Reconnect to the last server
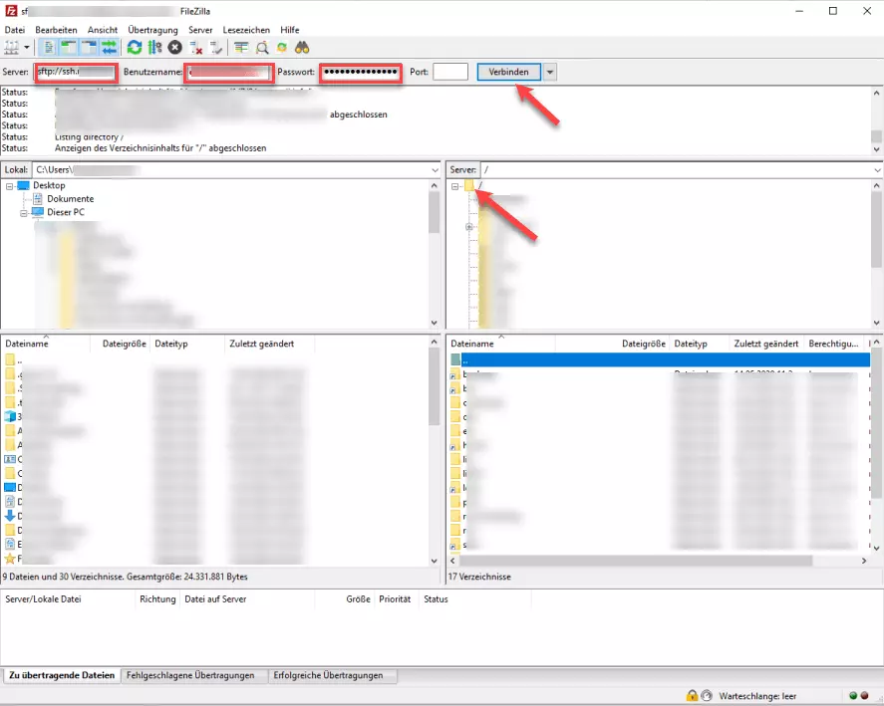 [216, 48]
